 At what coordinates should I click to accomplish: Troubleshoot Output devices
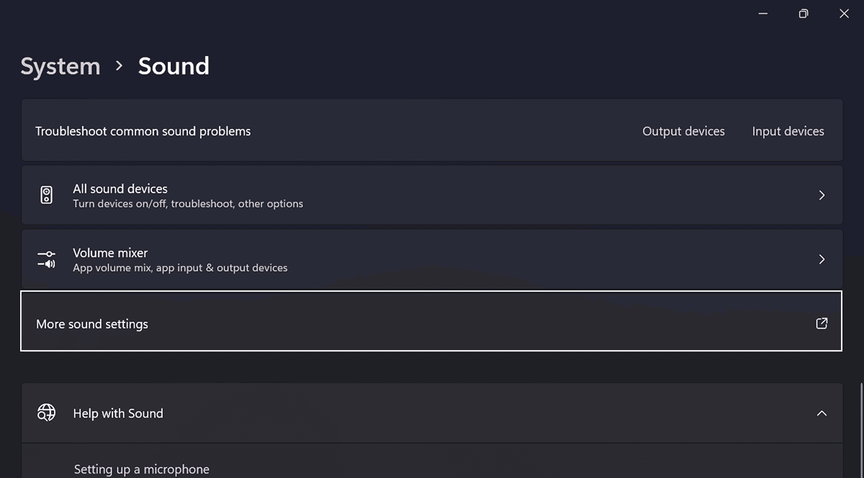pos(683,132)
